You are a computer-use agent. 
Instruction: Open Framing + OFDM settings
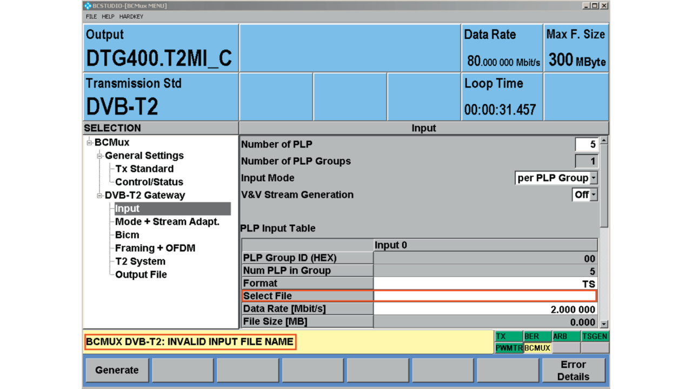(155, 249)
